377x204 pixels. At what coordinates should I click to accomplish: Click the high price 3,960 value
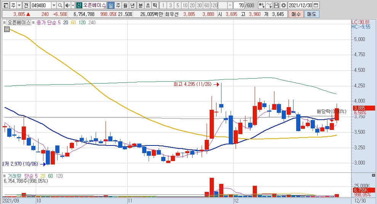pos(255,14)
